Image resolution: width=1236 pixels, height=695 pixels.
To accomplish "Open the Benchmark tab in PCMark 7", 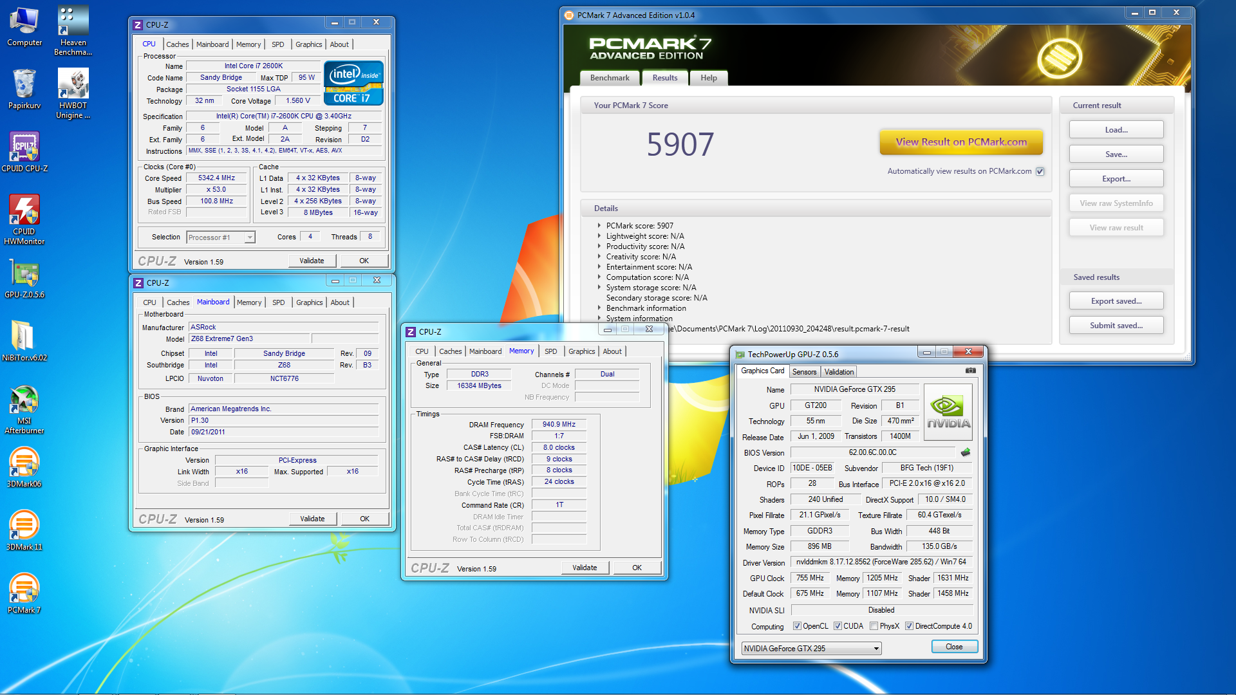I will click(x=609, y=78).
